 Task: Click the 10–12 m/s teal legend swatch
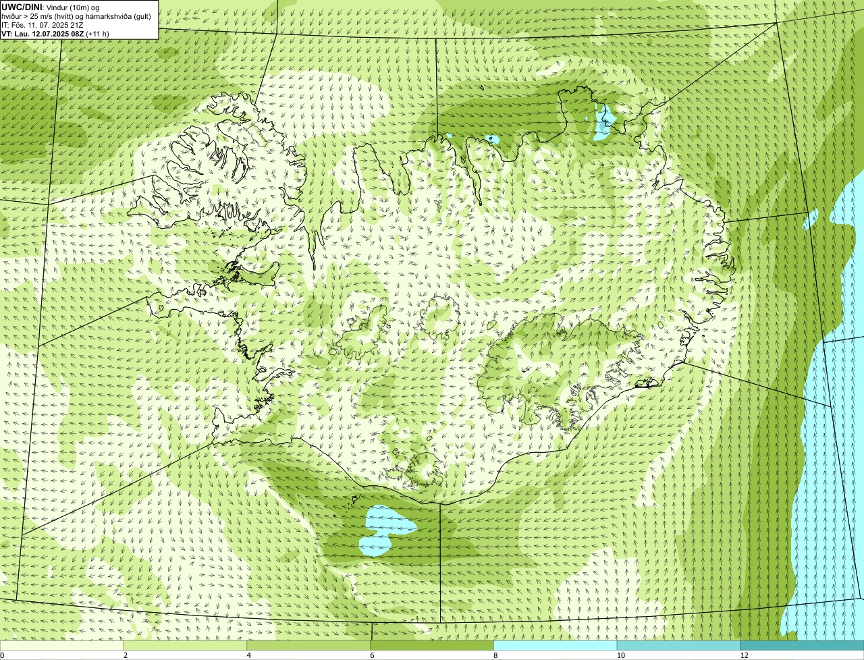[678, 645]
